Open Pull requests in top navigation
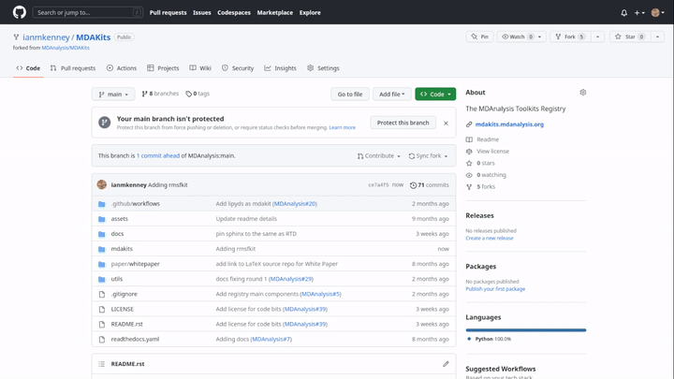This screenshot has height=379, width=674. click(x=168, y=12)
